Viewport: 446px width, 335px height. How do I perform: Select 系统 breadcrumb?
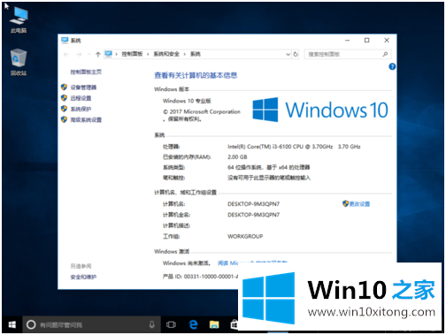coord(196,54)
